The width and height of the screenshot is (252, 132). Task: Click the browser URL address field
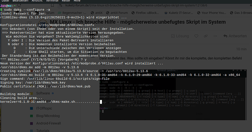136,5
